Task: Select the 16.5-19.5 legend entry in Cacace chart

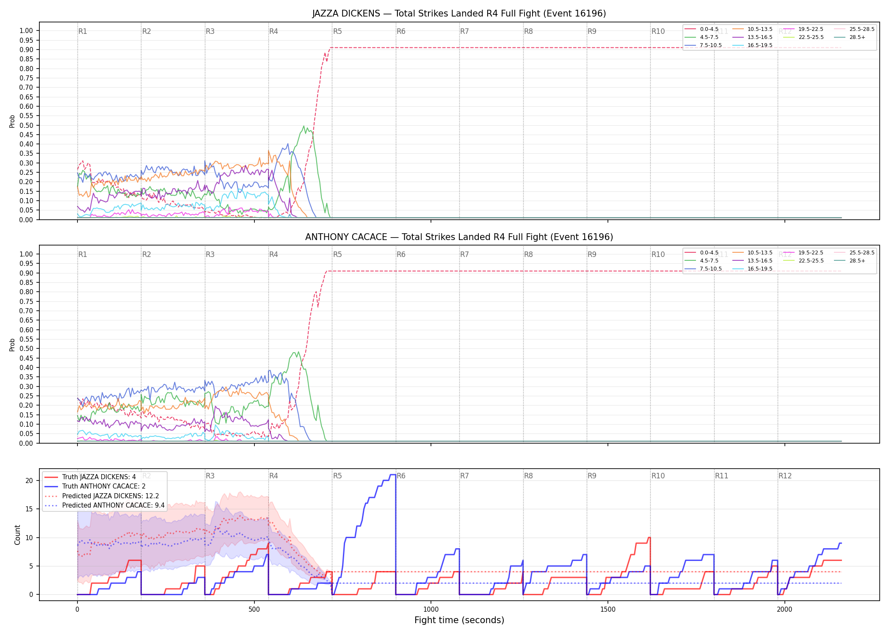Action: [x=752, y=269]
